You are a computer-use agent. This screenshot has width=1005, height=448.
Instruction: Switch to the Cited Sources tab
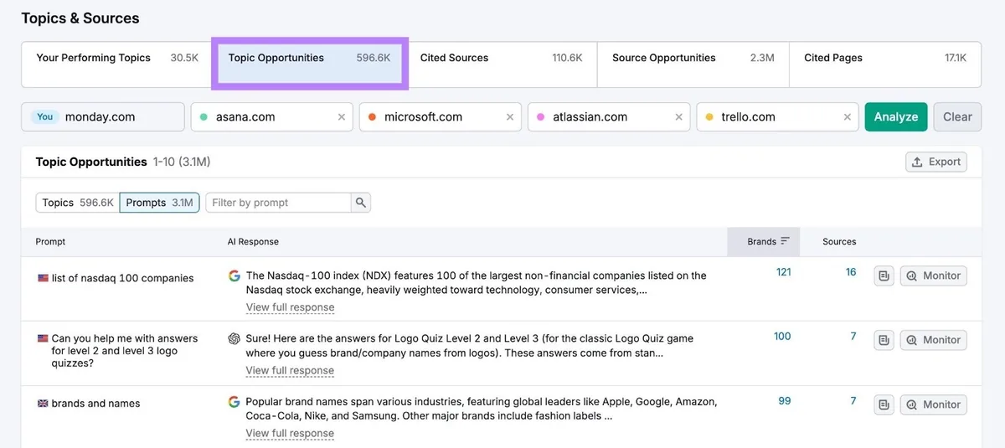click(x=501, y=64)
